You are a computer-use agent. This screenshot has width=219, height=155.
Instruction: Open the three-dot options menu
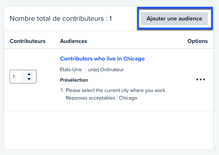coord(201,80)
